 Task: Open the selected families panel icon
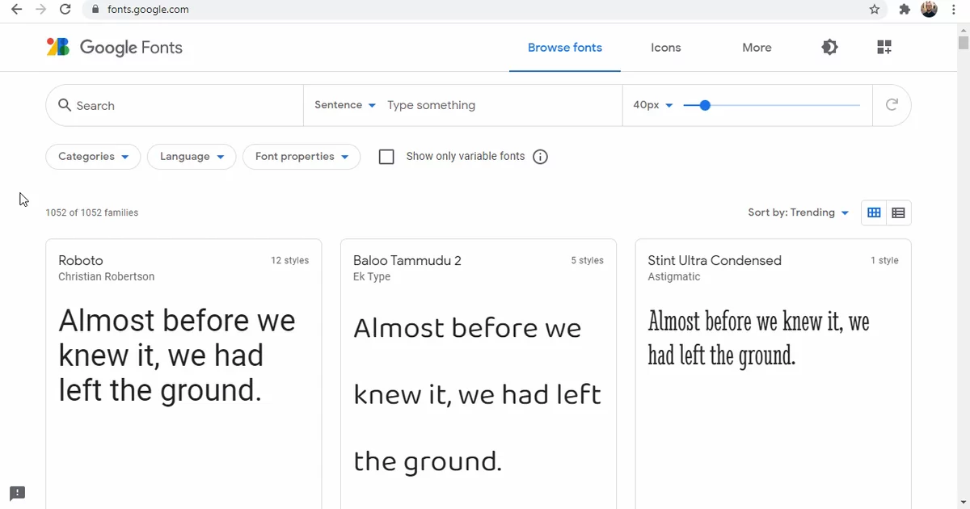coord(884,48)
